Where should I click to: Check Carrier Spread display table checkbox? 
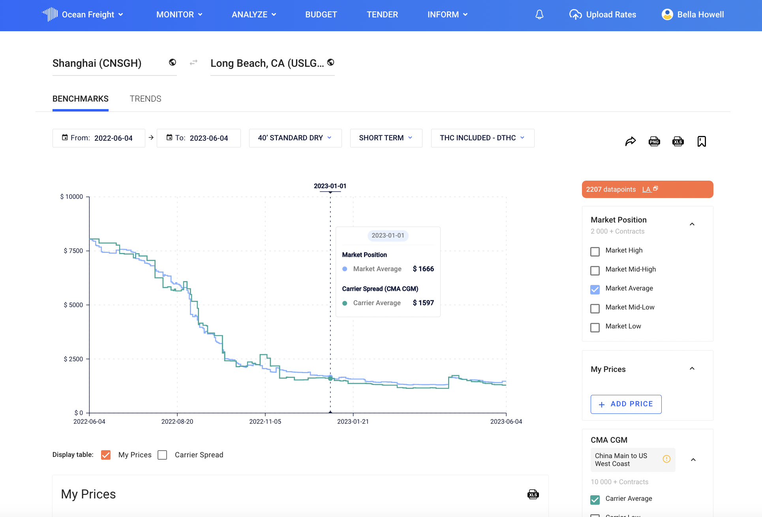pyautogui.click(x=162, y=455)
